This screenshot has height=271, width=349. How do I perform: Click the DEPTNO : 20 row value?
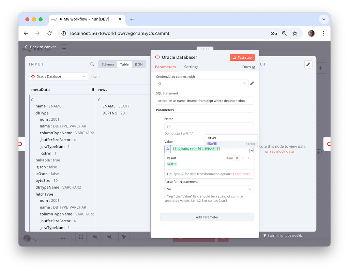tap(113, 113)
